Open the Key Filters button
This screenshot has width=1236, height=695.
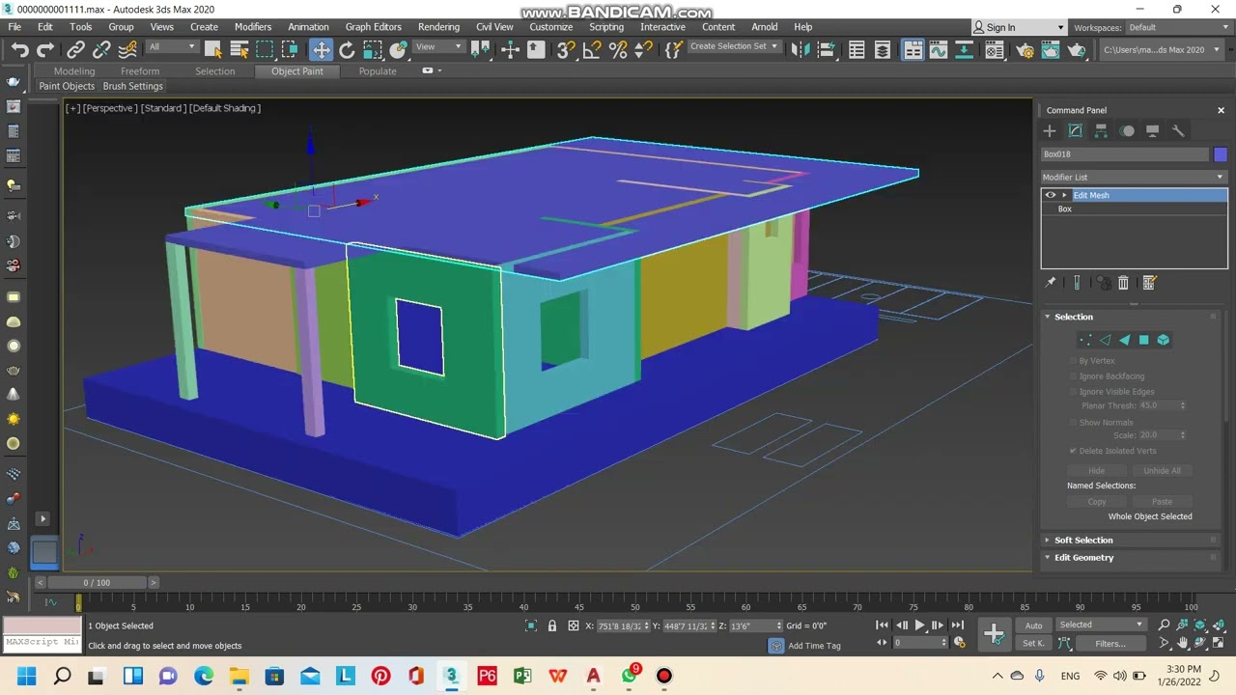1110,644
